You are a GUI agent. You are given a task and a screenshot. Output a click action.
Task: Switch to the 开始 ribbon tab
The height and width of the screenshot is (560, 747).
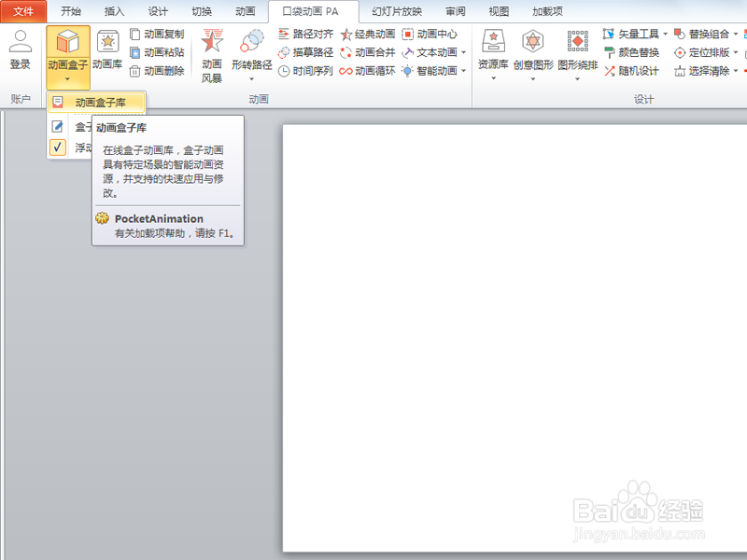[x=71, y=11]
